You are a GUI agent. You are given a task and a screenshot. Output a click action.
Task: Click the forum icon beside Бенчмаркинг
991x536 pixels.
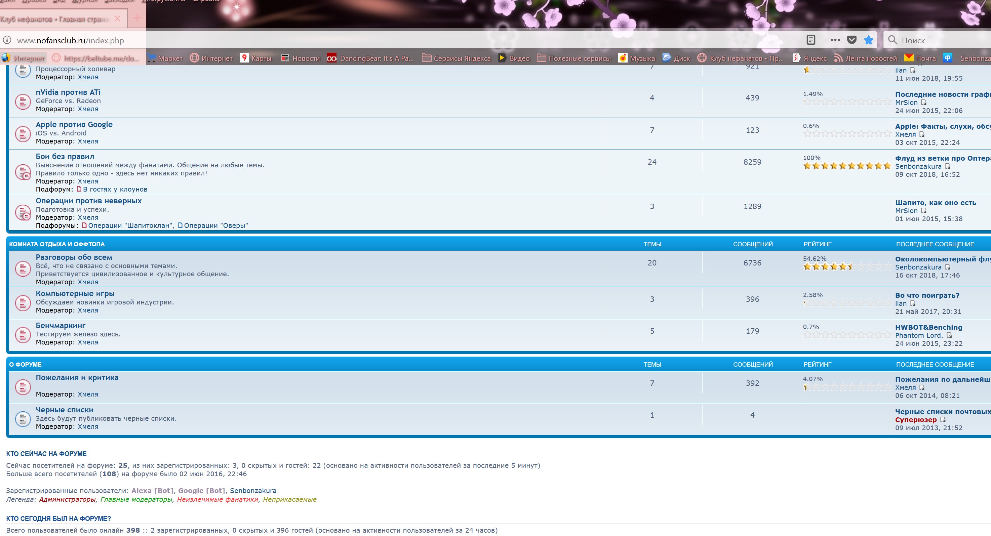[x=23, y=334]
